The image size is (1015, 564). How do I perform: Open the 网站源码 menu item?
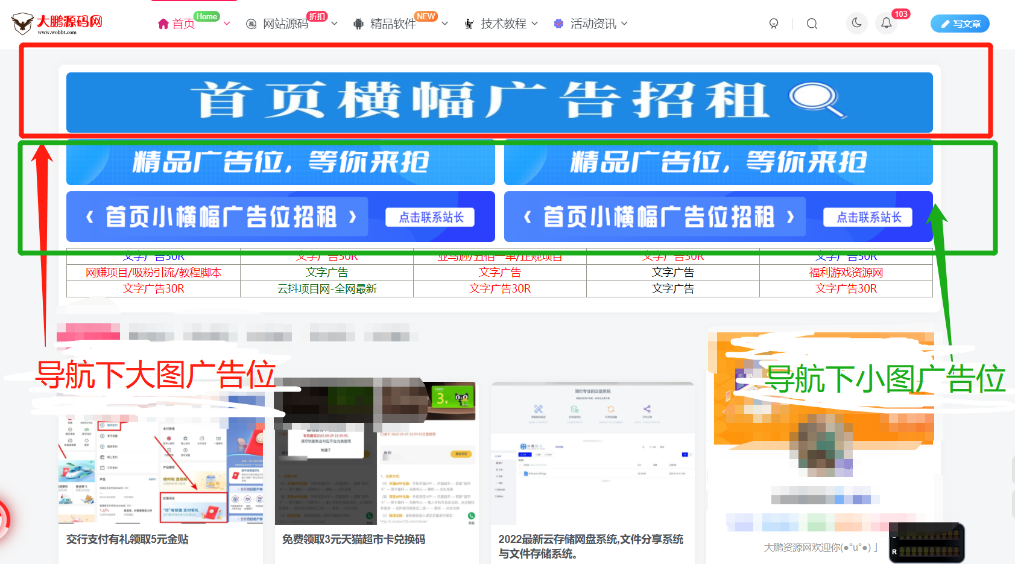tap(285, 24)
